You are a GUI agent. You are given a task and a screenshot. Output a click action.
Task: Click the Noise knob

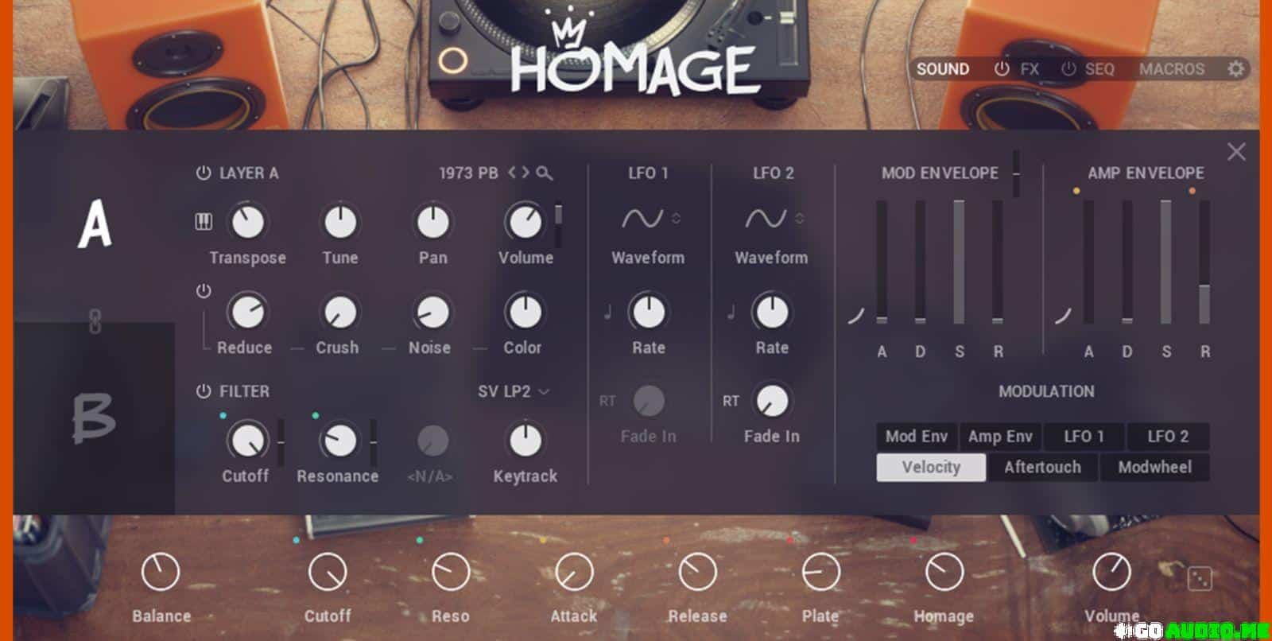433,313
